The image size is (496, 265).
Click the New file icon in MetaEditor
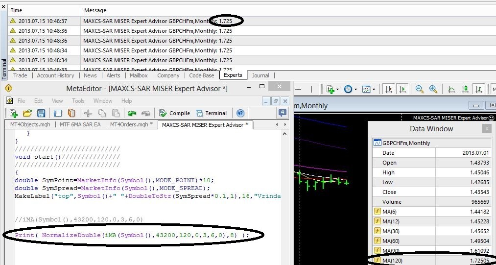click(13, 113)
